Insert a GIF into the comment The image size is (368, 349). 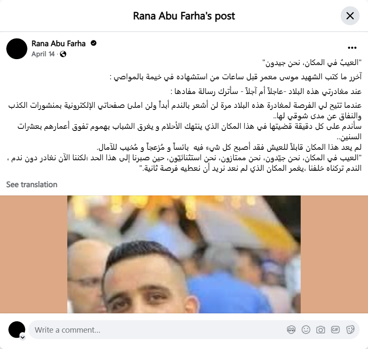pos(335,330)
